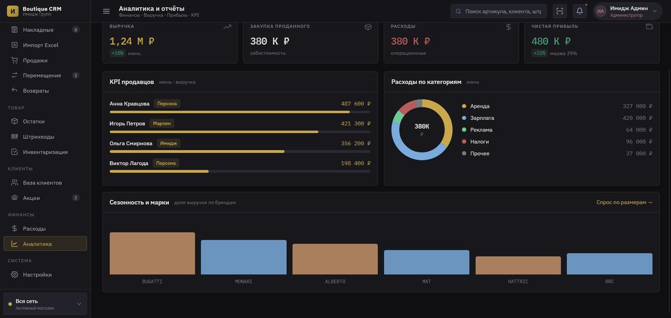Image resolution: width=671 pixels, height=318 pixels.
Task: Click the Остатки box icon
Action: [15, 122]
